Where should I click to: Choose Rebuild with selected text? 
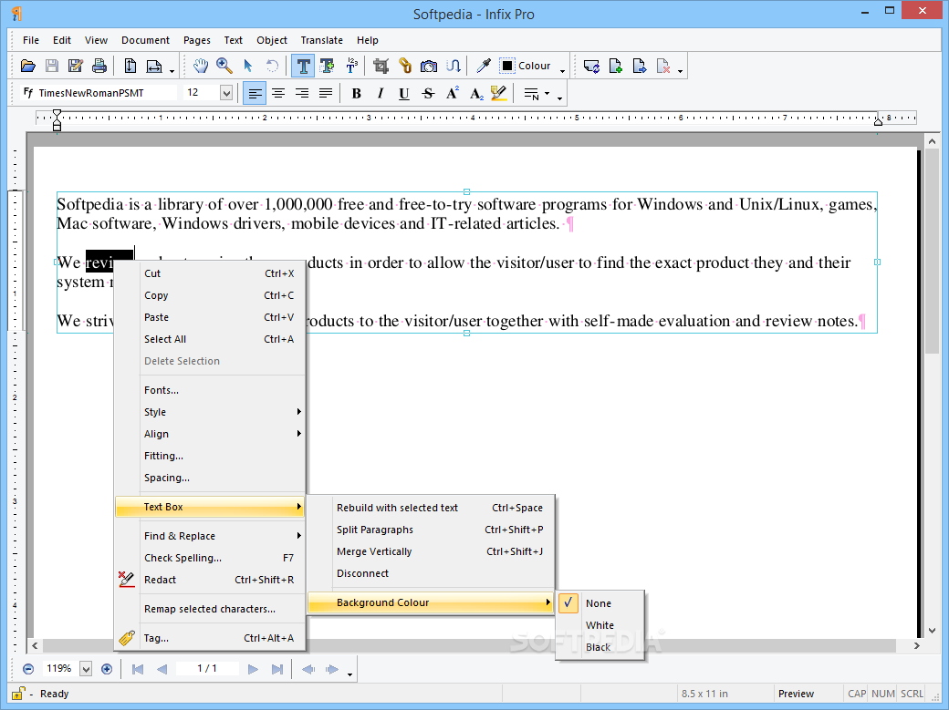point(431,508)
